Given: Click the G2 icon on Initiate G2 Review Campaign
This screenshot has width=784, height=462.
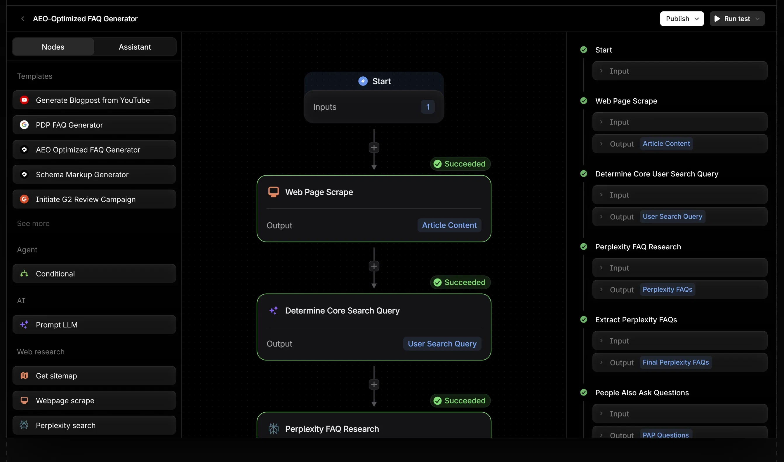Looking at the screenshot, I should coord(24,199).
